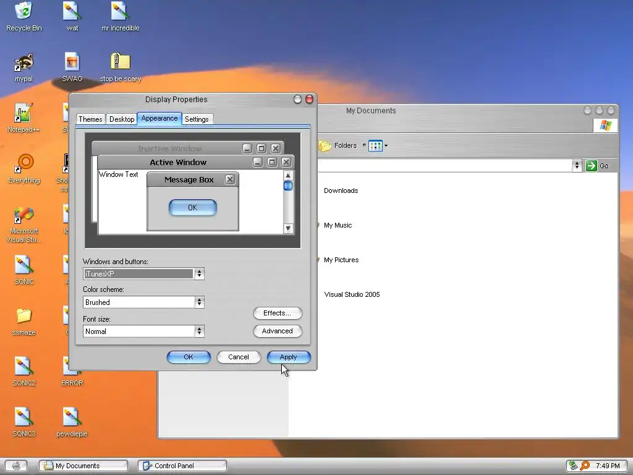
Task: Click the Advanced button
Action: (x=278, y=331)
